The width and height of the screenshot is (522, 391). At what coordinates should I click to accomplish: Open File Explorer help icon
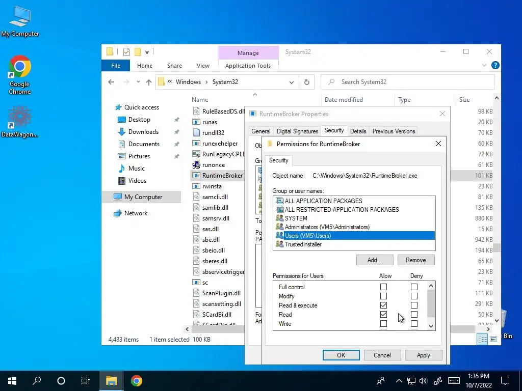point(495,66)
